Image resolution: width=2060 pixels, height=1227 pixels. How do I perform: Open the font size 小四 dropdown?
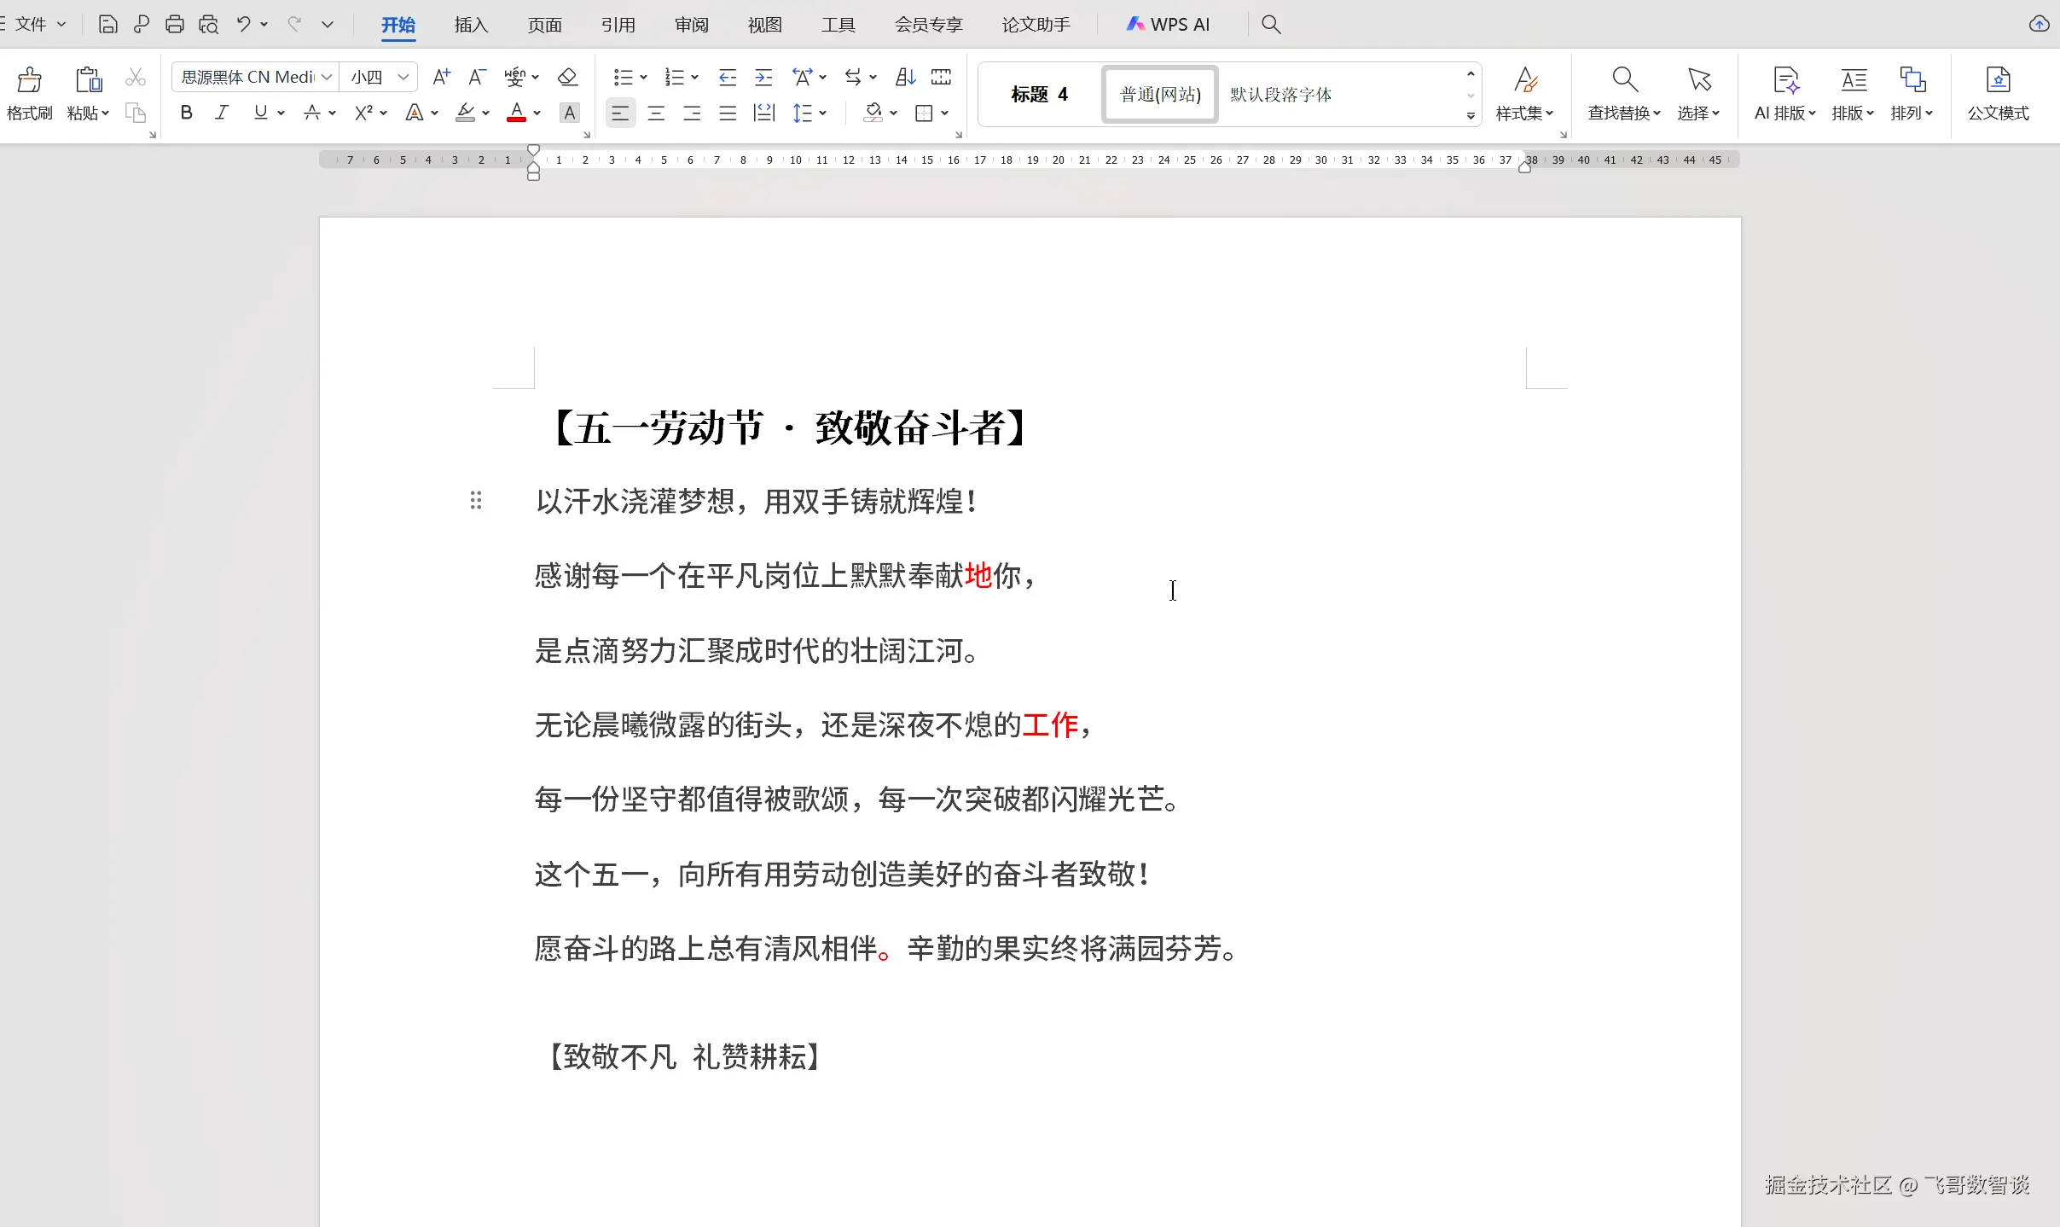coord(403,77)
